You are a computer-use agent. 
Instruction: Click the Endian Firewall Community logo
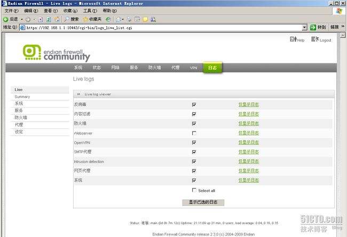coord(57,53)
